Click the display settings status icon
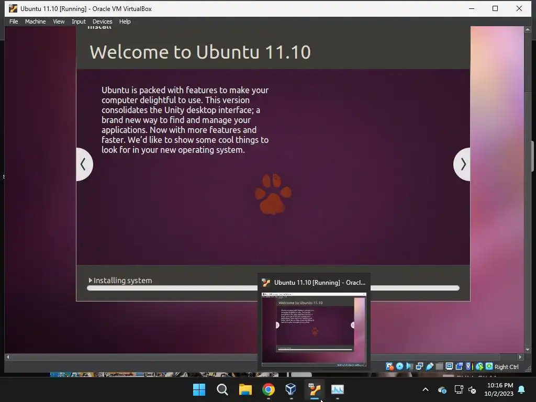536x402 pixels. 450,366
